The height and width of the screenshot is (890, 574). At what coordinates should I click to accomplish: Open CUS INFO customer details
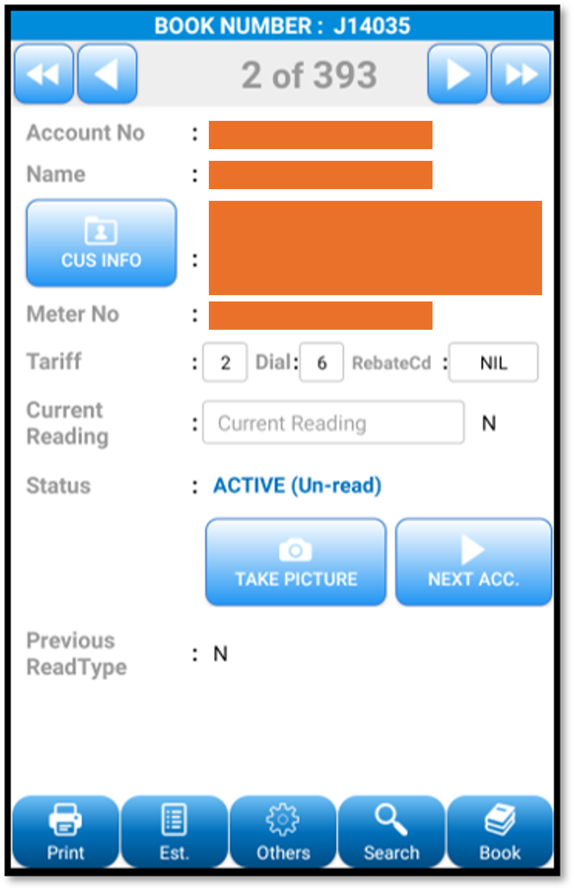[x=102, y=243]
